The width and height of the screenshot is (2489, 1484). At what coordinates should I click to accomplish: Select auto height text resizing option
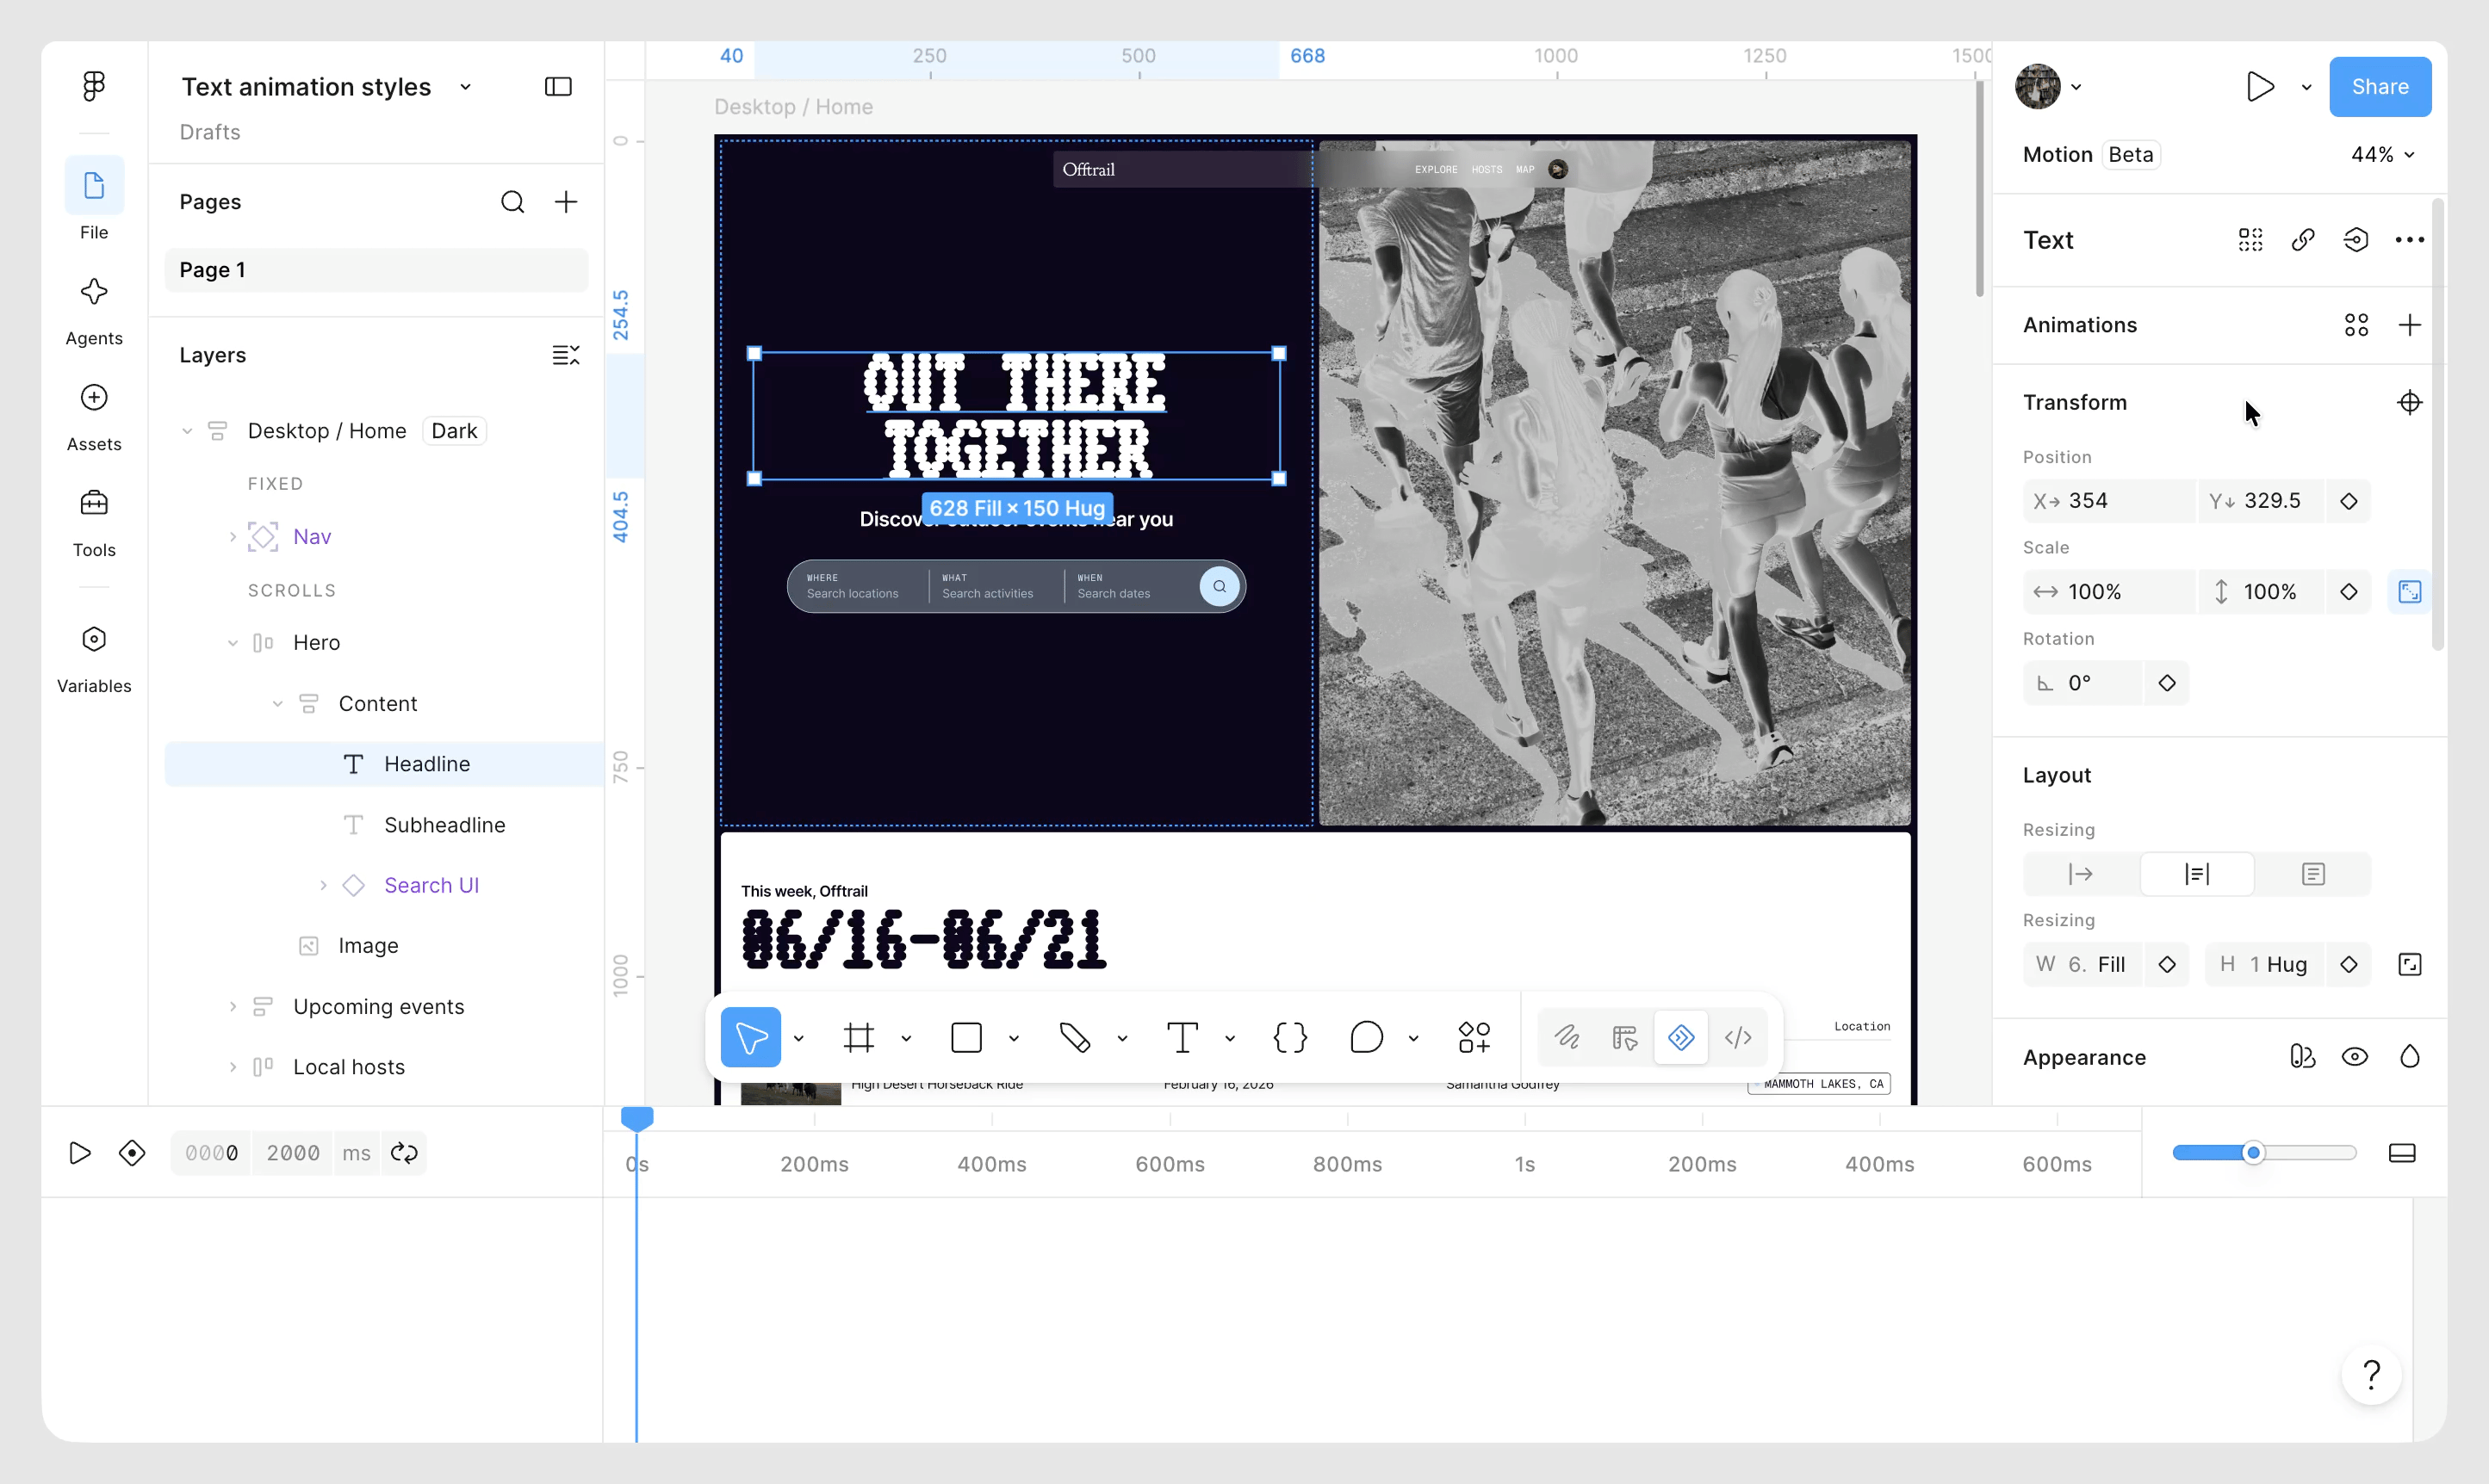[2197, 874]
